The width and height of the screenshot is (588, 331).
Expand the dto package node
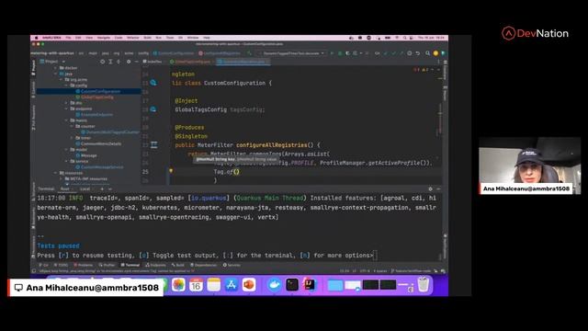pos(66,103)
